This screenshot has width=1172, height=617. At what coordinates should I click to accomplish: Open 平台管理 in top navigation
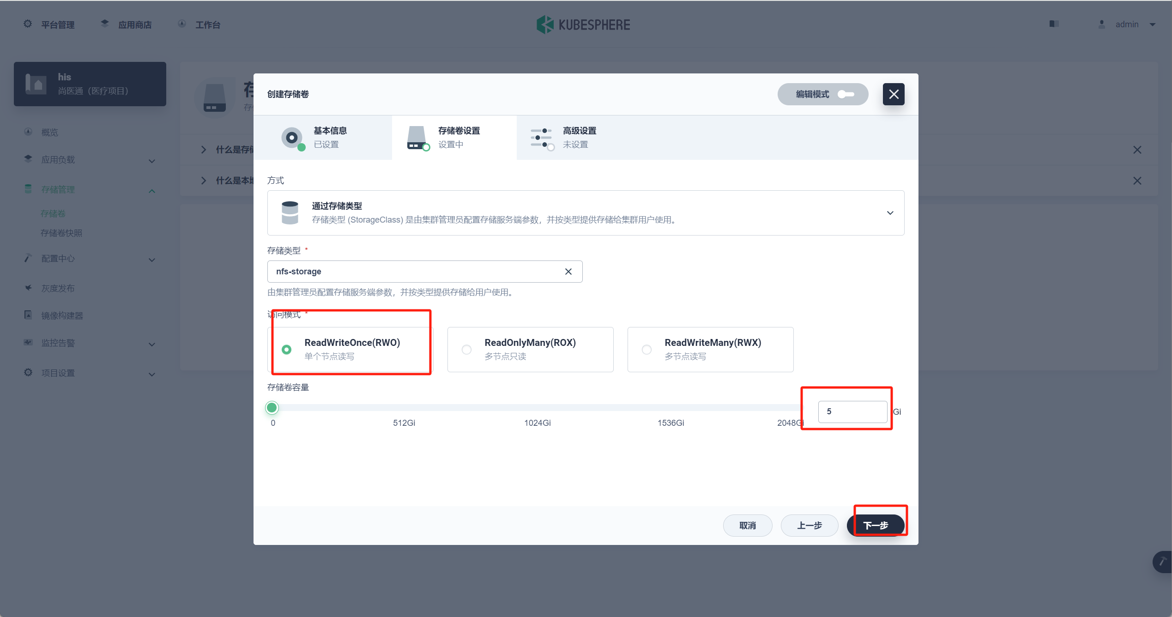click(58, 24)
